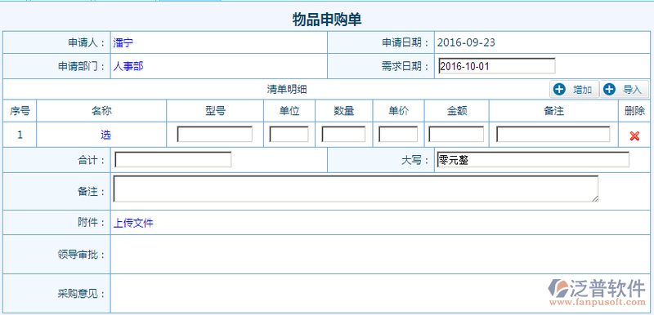Open applicant link 潘宁

click(x=123, y=42)
